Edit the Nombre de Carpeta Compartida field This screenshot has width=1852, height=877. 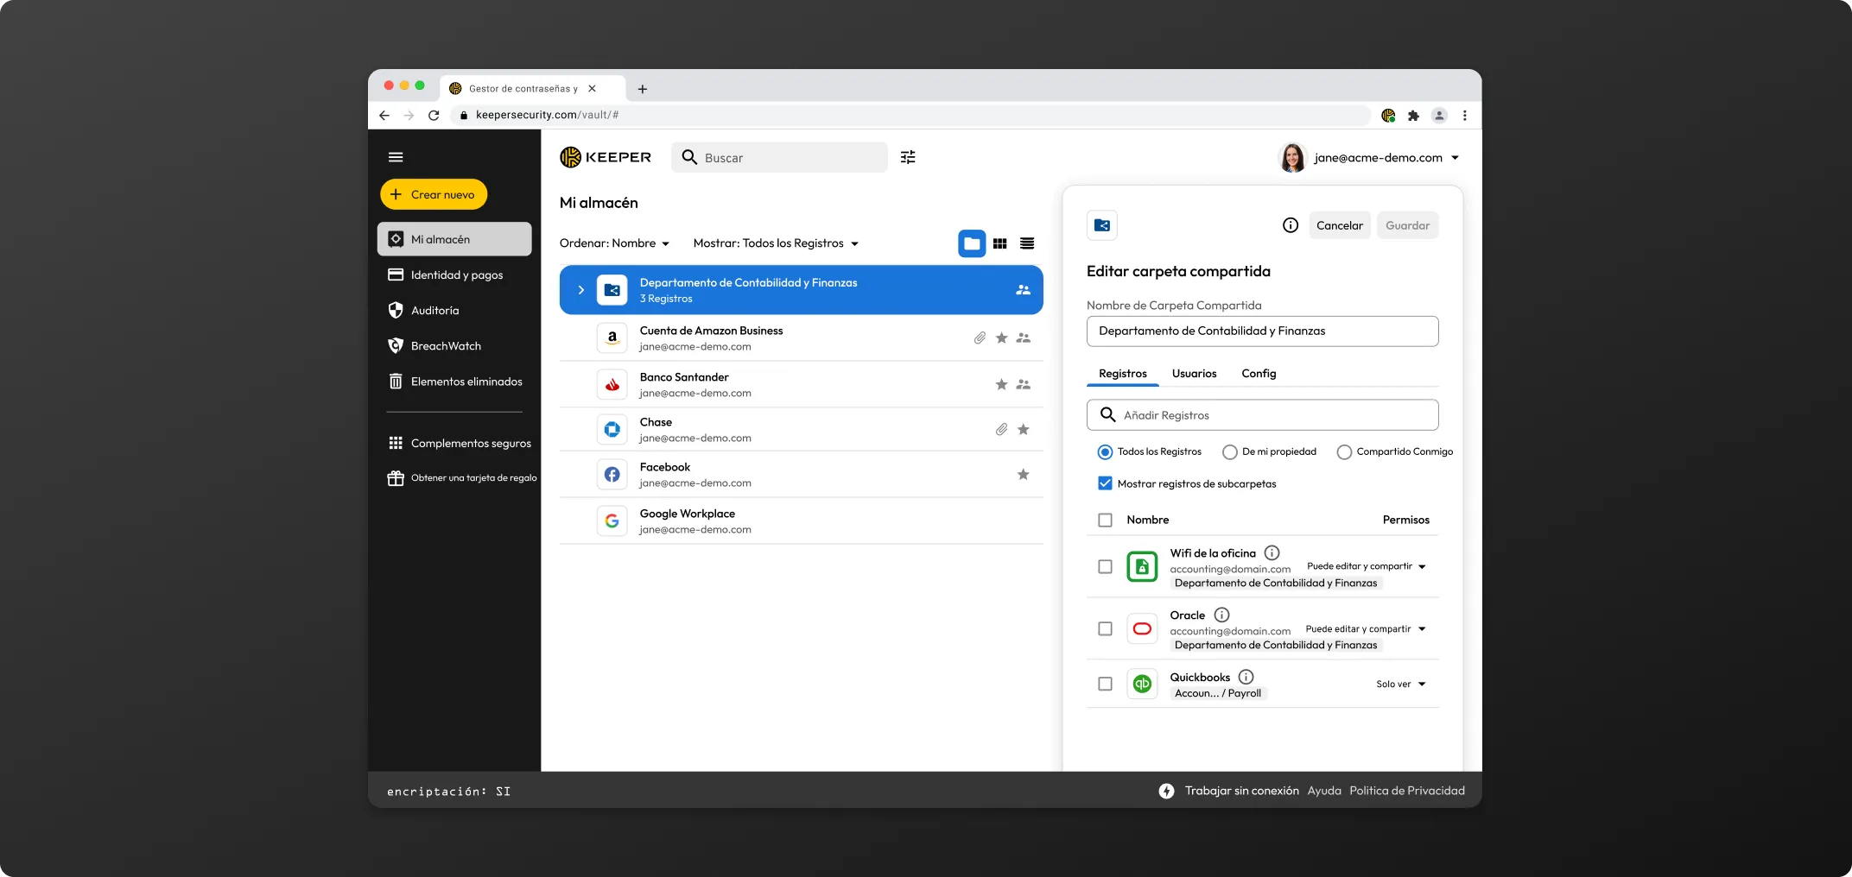(x=1262, y=331)
